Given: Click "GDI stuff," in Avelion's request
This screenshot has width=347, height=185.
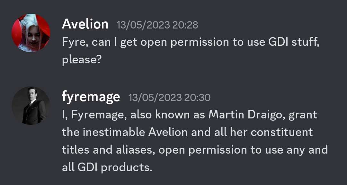Looking at the screenshot, I should [x=294, y=42].
